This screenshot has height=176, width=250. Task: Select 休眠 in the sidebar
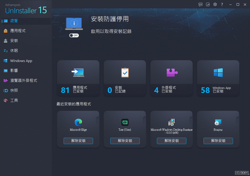(14, 51)
